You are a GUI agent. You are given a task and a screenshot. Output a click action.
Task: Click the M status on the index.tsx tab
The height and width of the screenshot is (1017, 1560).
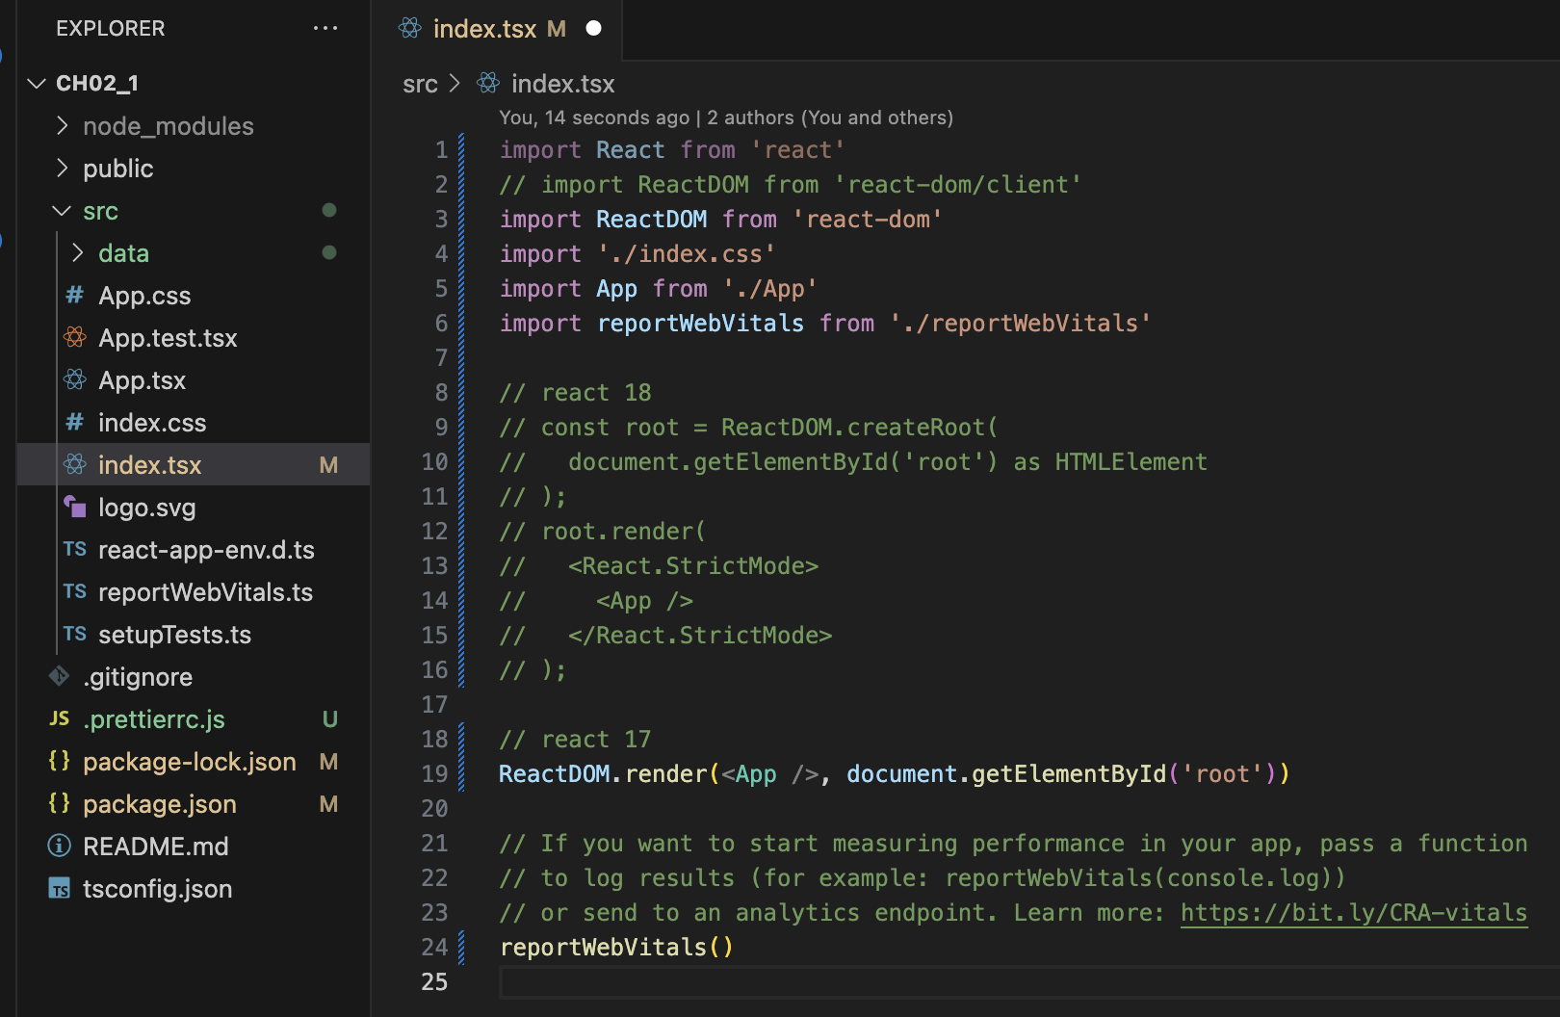tap(557, 29)
